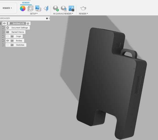Expand the Origin folder
The image size is (158, 140).
3,36
